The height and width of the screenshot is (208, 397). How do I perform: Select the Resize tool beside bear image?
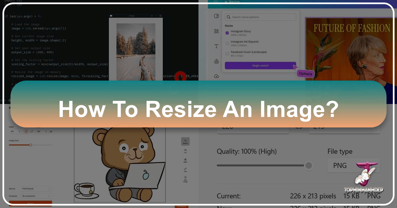click(x=185, y=141)
